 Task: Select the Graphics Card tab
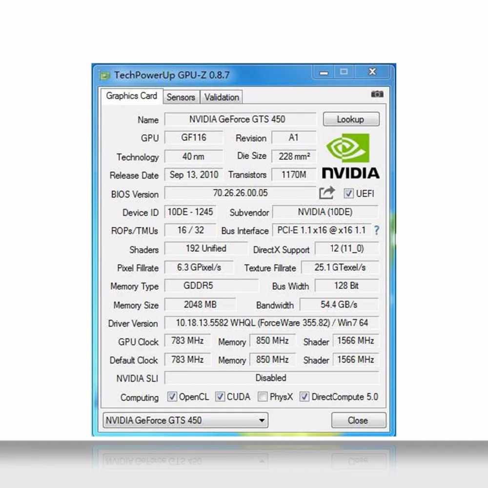(131, 96)
